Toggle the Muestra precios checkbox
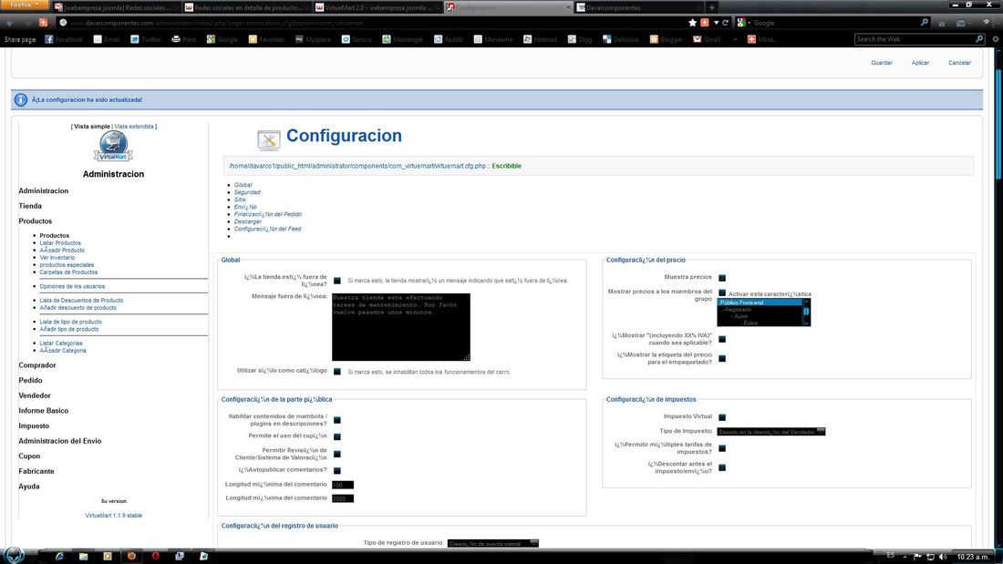 click(x=722, y=278)
